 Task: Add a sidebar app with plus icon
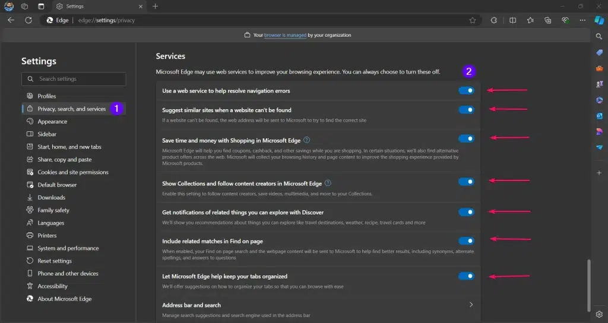(x=599, y=173)
